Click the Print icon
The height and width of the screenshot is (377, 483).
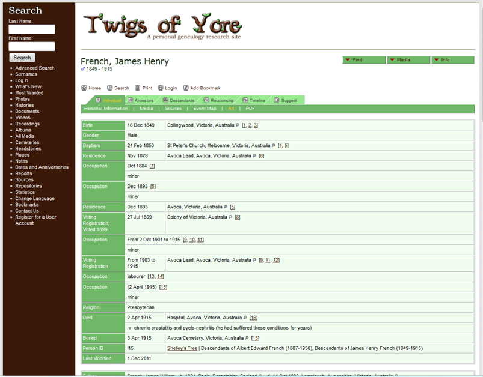tap(137, 88)
